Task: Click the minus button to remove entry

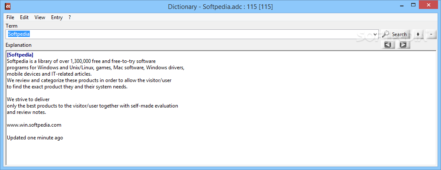Action: click(431, 34)
